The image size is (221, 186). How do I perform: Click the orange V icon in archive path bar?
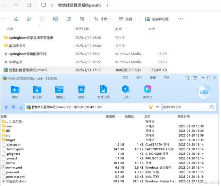click(151, 107)
